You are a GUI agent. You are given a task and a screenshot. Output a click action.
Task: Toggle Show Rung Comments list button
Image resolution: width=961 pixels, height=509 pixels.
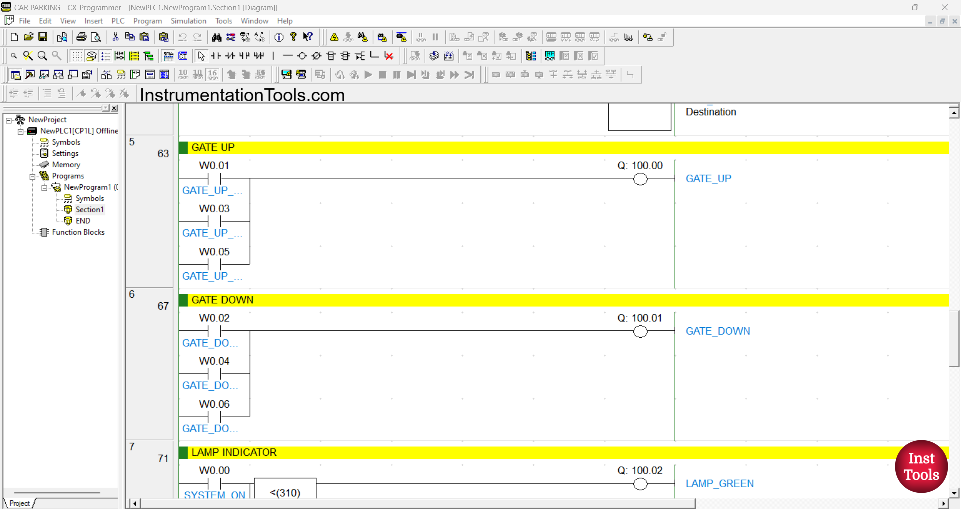pos(105,56)
